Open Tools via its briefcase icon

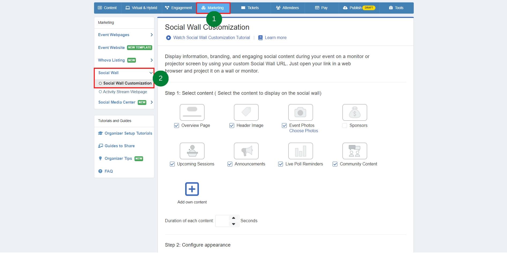[x=391, y=8]
